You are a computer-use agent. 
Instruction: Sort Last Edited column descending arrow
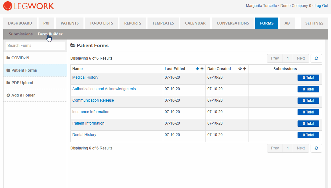click(x=198, y=69)
